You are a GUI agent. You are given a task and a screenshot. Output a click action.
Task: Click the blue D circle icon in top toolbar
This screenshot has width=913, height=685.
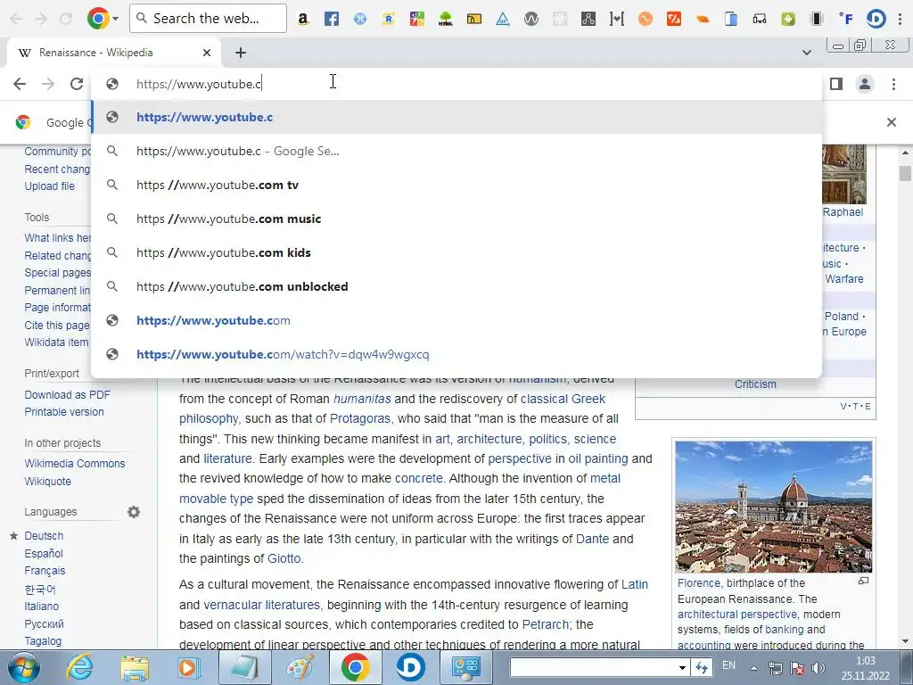876,19
